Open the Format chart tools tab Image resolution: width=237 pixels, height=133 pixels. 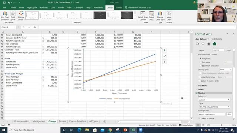pyautogui.click(x=118, y=7)
